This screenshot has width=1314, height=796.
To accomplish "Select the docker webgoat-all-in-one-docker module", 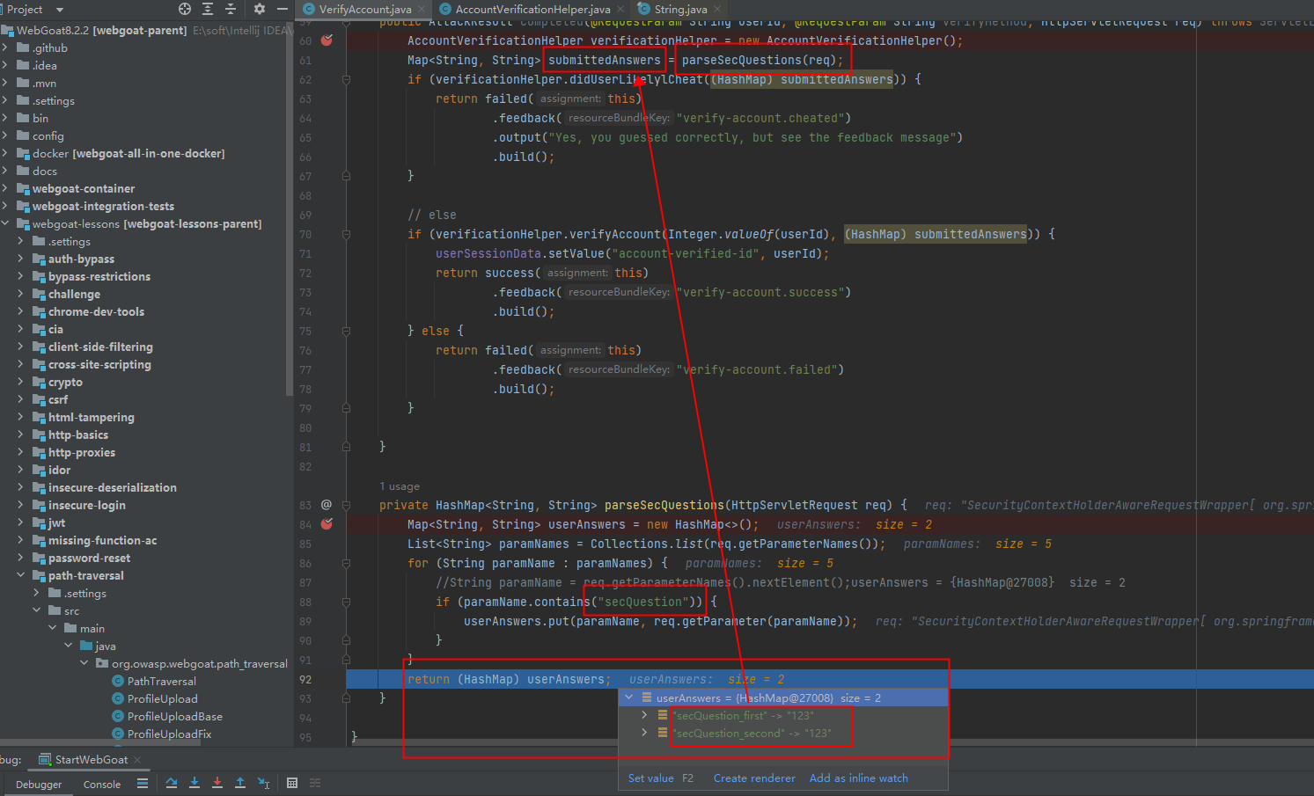I will (128, 153).
